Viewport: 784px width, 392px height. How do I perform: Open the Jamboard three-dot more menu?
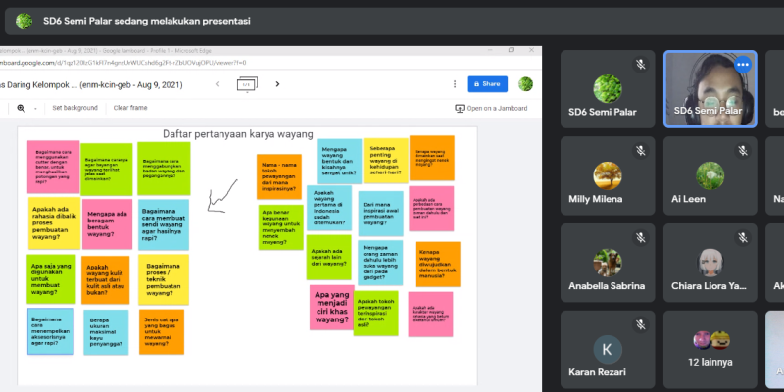tap(455, 84)
